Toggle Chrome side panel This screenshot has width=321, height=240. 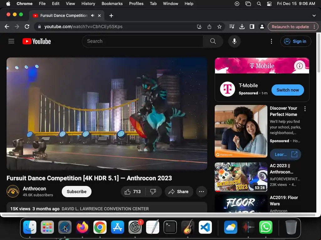click(x=252, y=27)
